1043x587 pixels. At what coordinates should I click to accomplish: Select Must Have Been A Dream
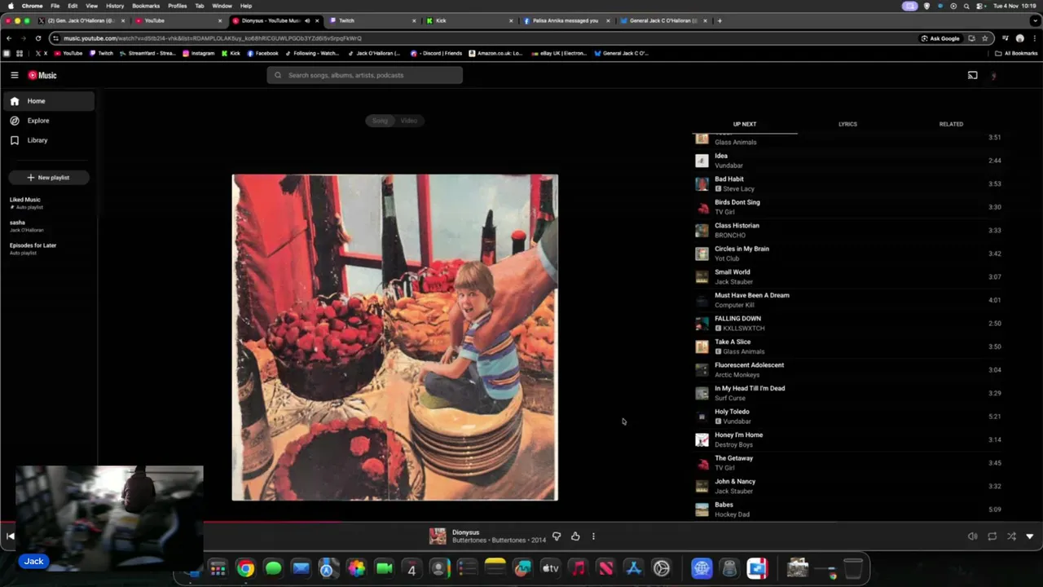click(847, 300)
